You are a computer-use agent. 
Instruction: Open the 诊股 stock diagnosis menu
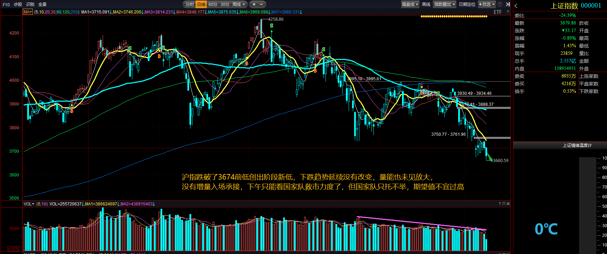(18, 4)
